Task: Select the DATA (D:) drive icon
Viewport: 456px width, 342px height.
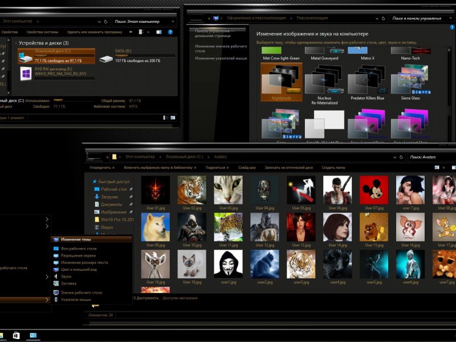Action: click(x=106, y=59)
